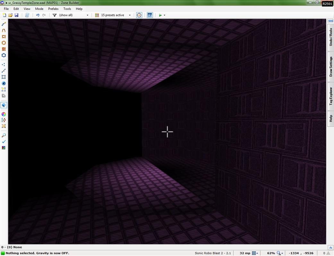Image resolution: width=334 pixels, height=256 pixels.
Task: Click the 0 - (0) None info text
Action: (x=12, y=247)
